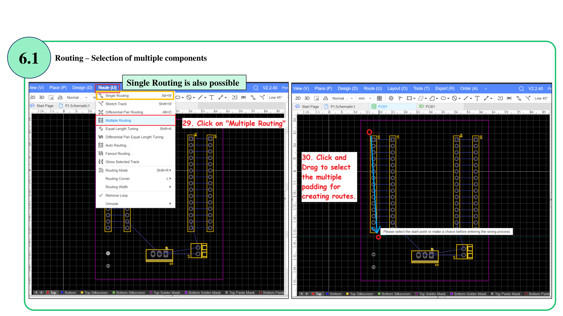The height and width of the screenshot is (316, 563).
Task: Click zoom-to-selection icon in right window toolbar
Action: [x=316, y=98]
